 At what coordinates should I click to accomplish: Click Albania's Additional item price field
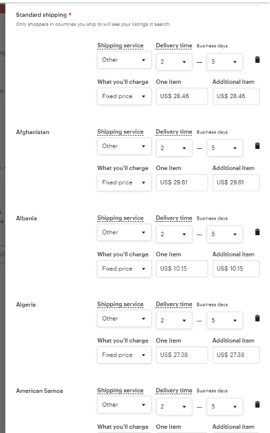pyautogui.click(x=236, y=269)
